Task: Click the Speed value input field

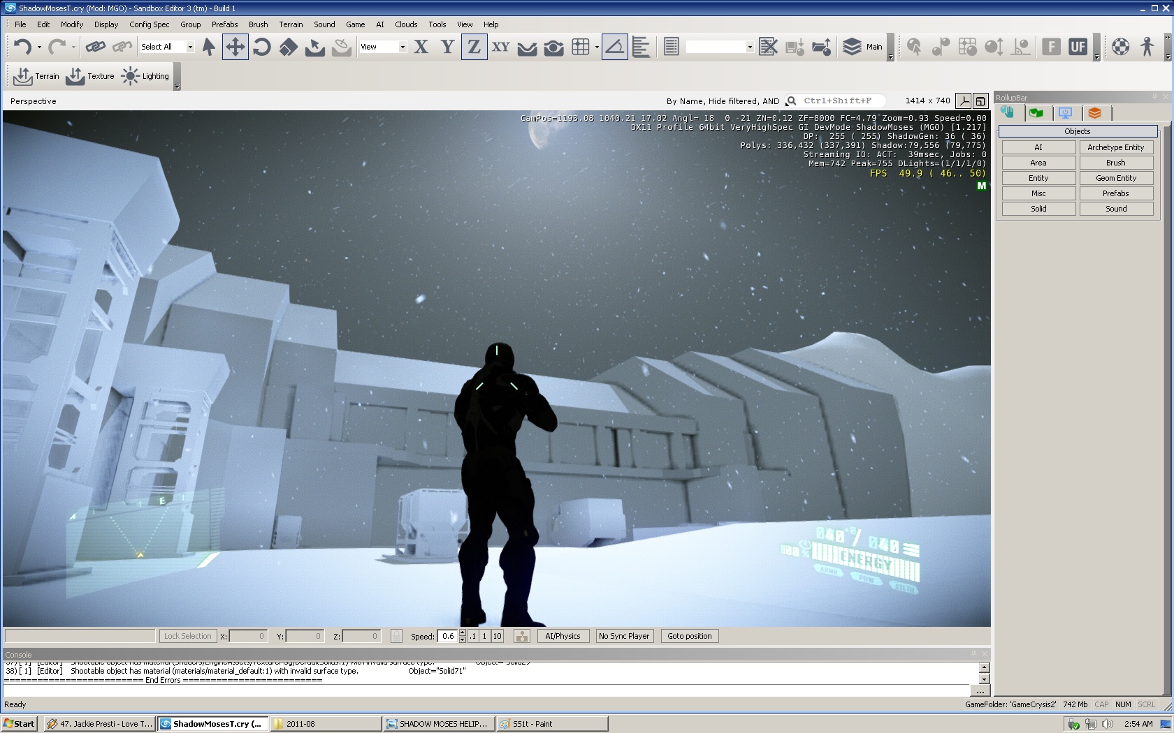Action: (x=447, y=636)
